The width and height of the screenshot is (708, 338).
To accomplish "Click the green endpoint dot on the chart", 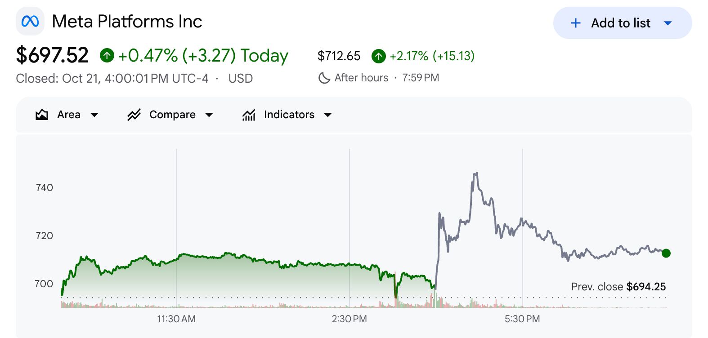I will [x=666, y=253].
